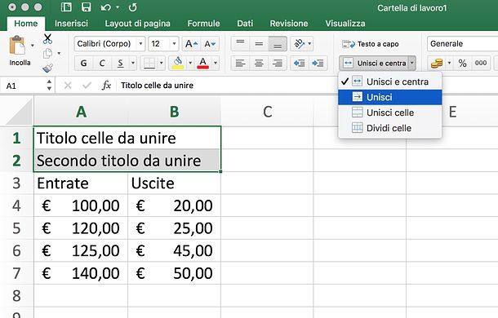This screenshot has width=498, height=318.
Task: Align text to top
Action: 240,44
